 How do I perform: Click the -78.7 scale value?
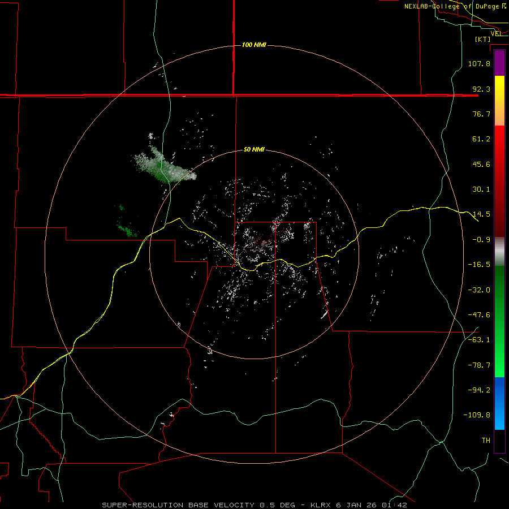(x=479, y=365)
